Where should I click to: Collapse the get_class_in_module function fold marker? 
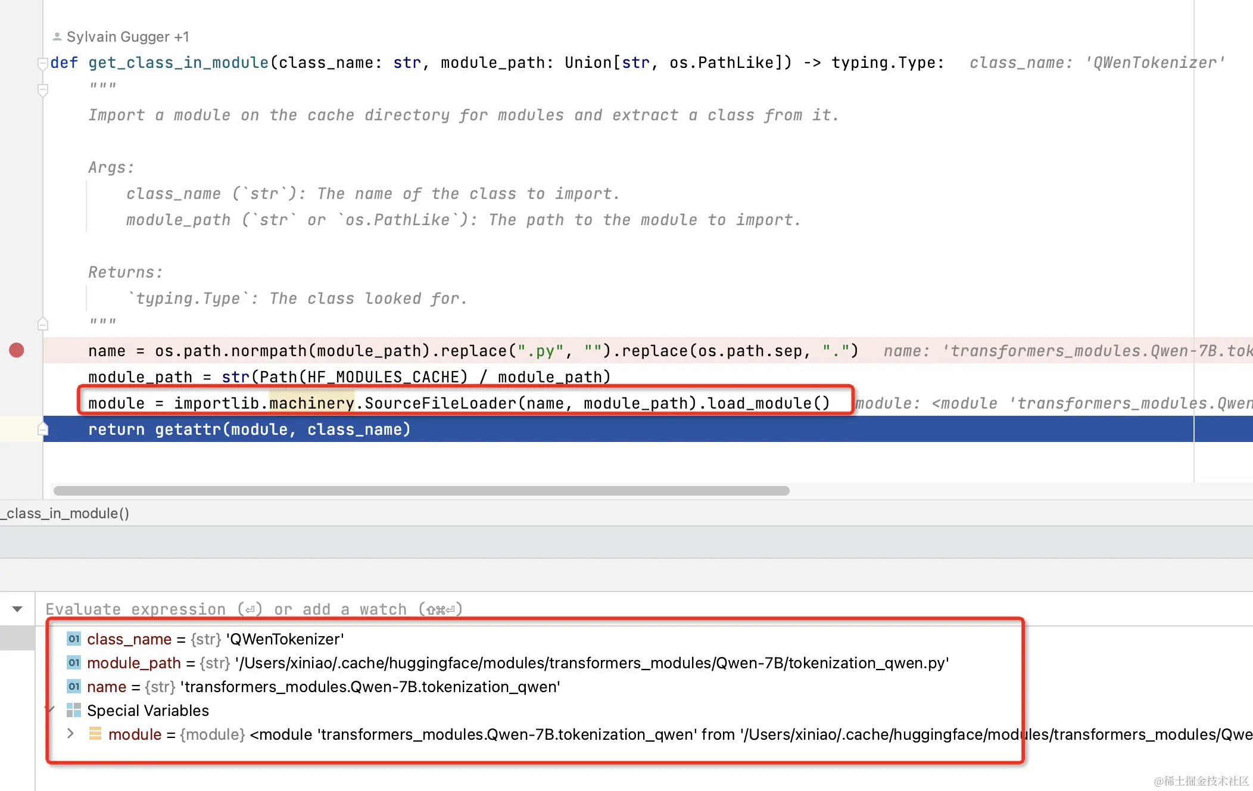[43, 63]
